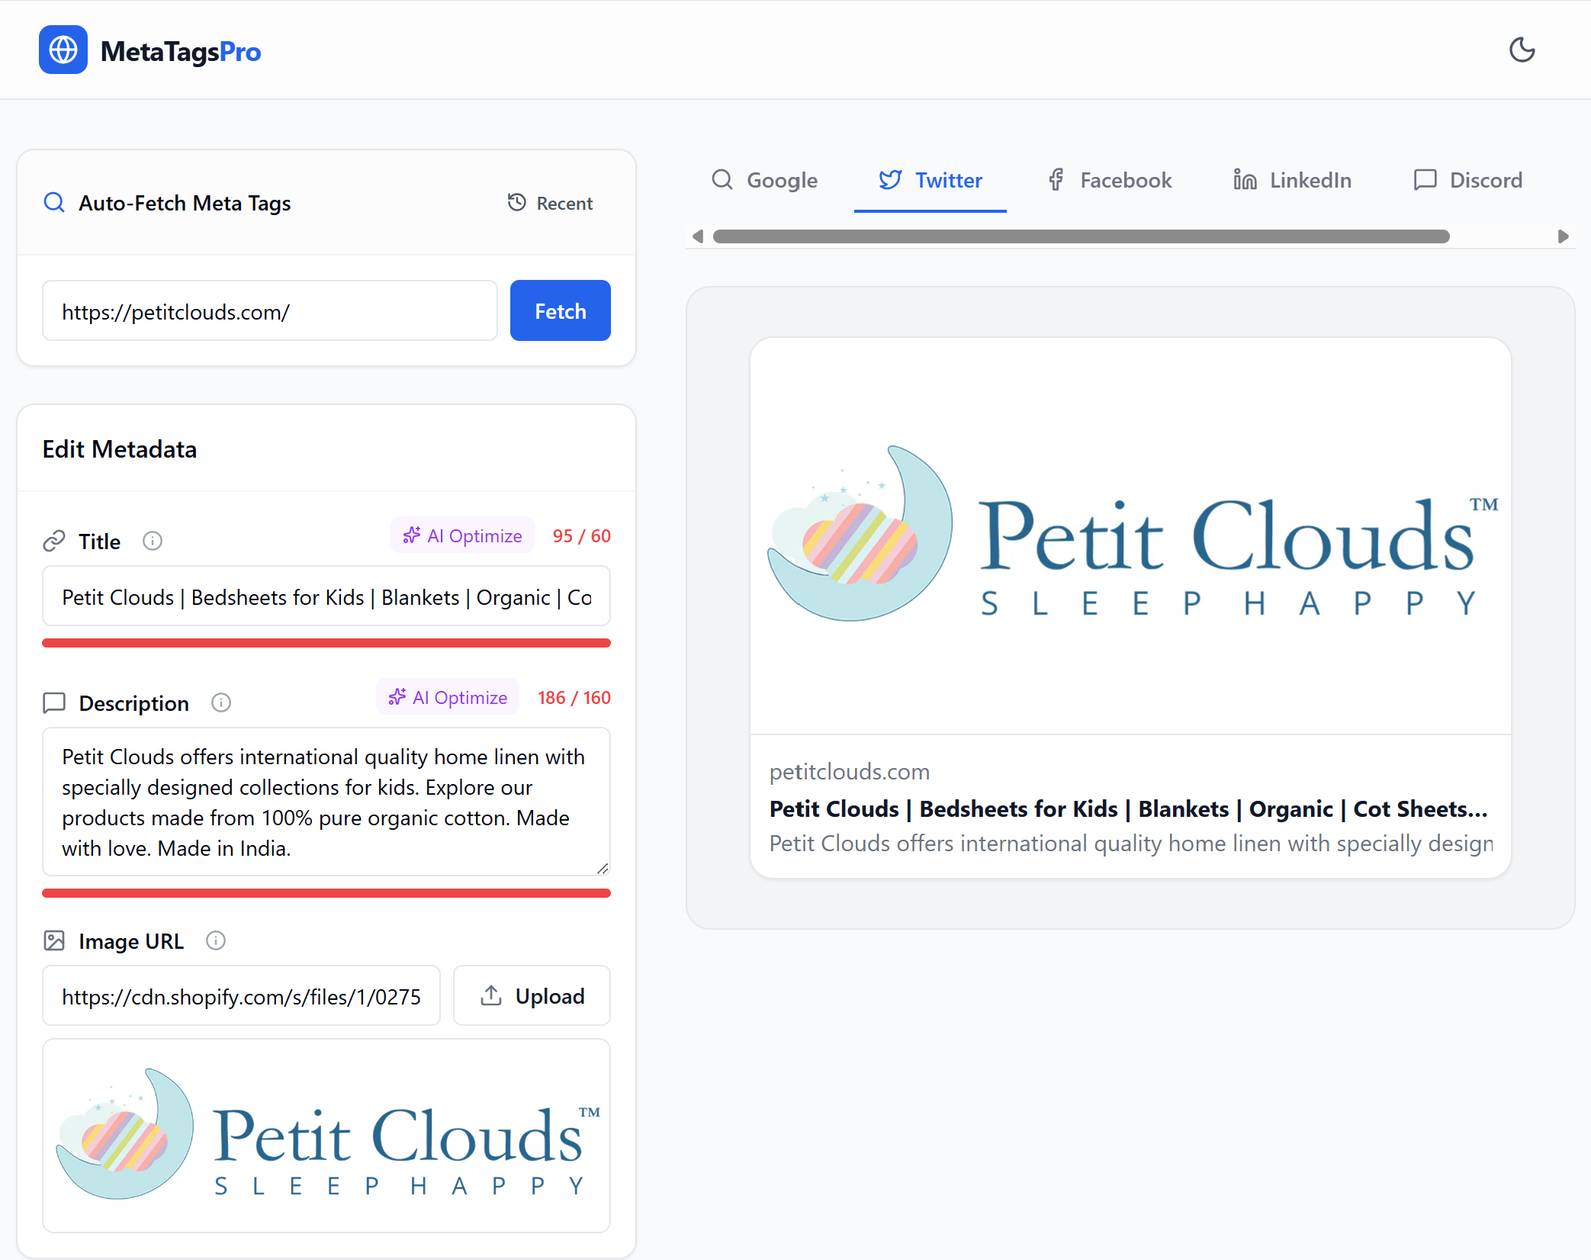Image resolution: width=1591 pixels, height=1260 pixels.
Task: Click the description text in the Twitter card
Action: (x=1131, y=844)
